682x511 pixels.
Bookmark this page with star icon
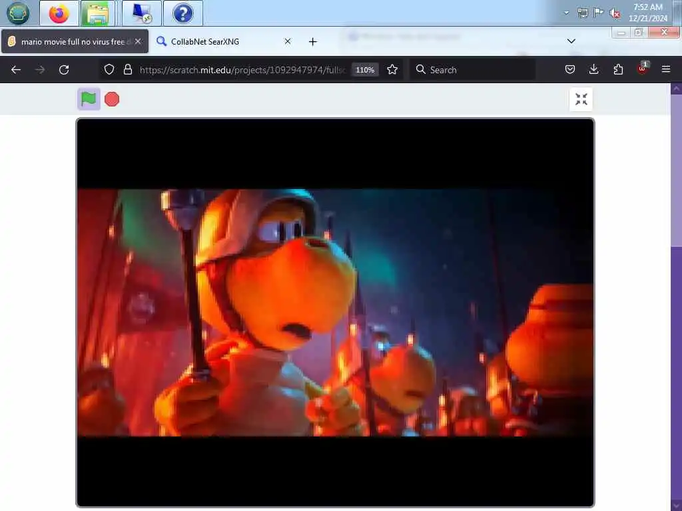click(x=392, y=69)
